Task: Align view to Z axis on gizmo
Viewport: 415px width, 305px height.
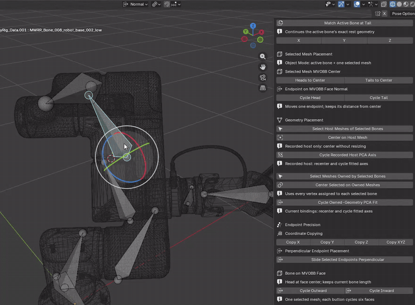Action: pyautogui.click(x=253, y=26)
